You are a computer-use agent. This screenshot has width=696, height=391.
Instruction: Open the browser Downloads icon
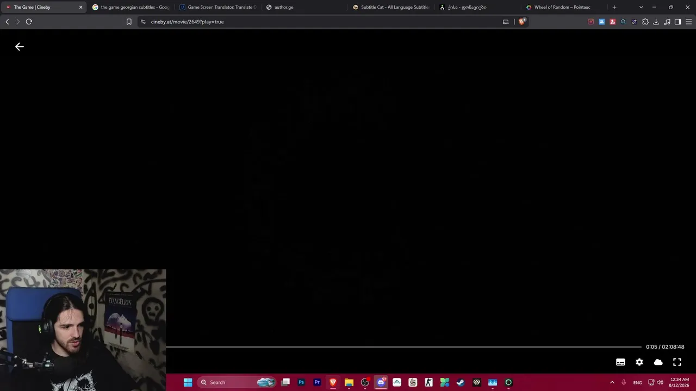656,22
